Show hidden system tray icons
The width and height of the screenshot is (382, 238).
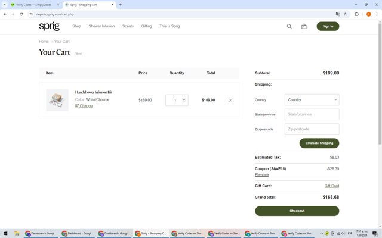[321, 234]
